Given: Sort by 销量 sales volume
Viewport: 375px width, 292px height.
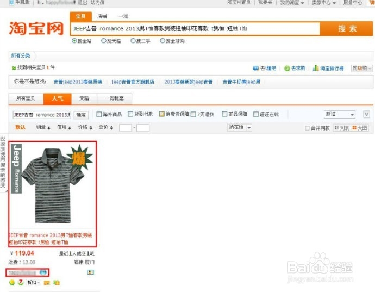Looking at the screenshot, I should point(43,127).
